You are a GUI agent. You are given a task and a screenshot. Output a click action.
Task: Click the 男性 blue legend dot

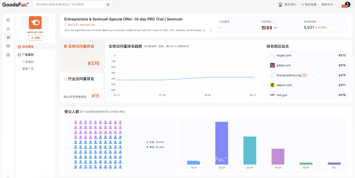pos(147,147)
